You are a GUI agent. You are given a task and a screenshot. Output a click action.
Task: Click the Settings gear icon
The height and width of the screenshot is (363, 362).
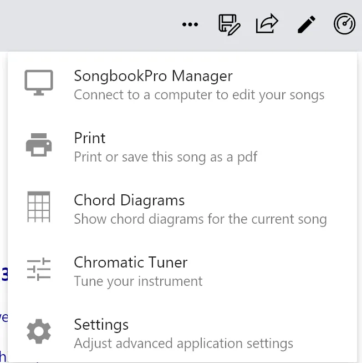39,331
